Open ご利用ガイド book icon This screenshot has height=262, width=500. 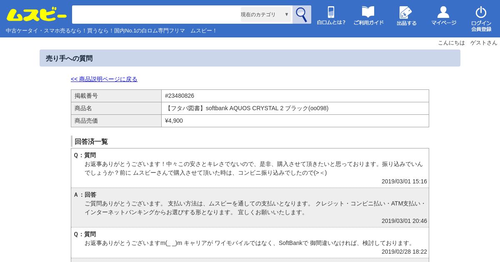coord(368,16)
